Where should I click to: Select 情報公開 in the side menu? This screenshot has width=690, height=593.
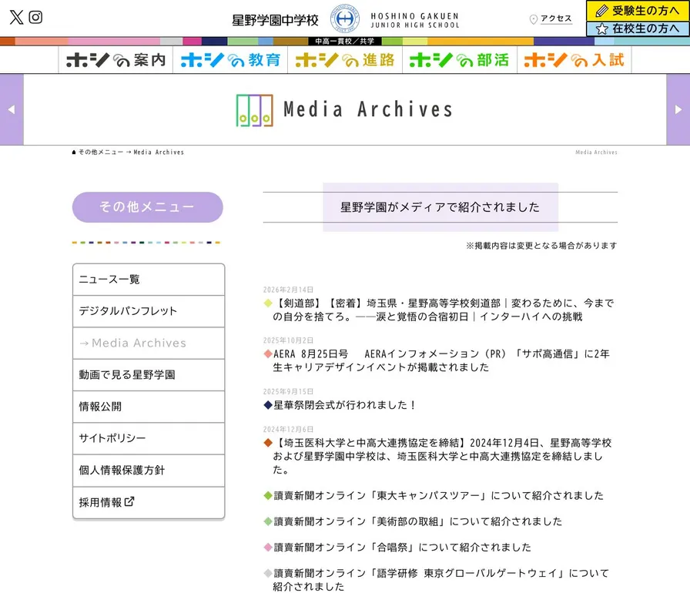coord(149,407)
